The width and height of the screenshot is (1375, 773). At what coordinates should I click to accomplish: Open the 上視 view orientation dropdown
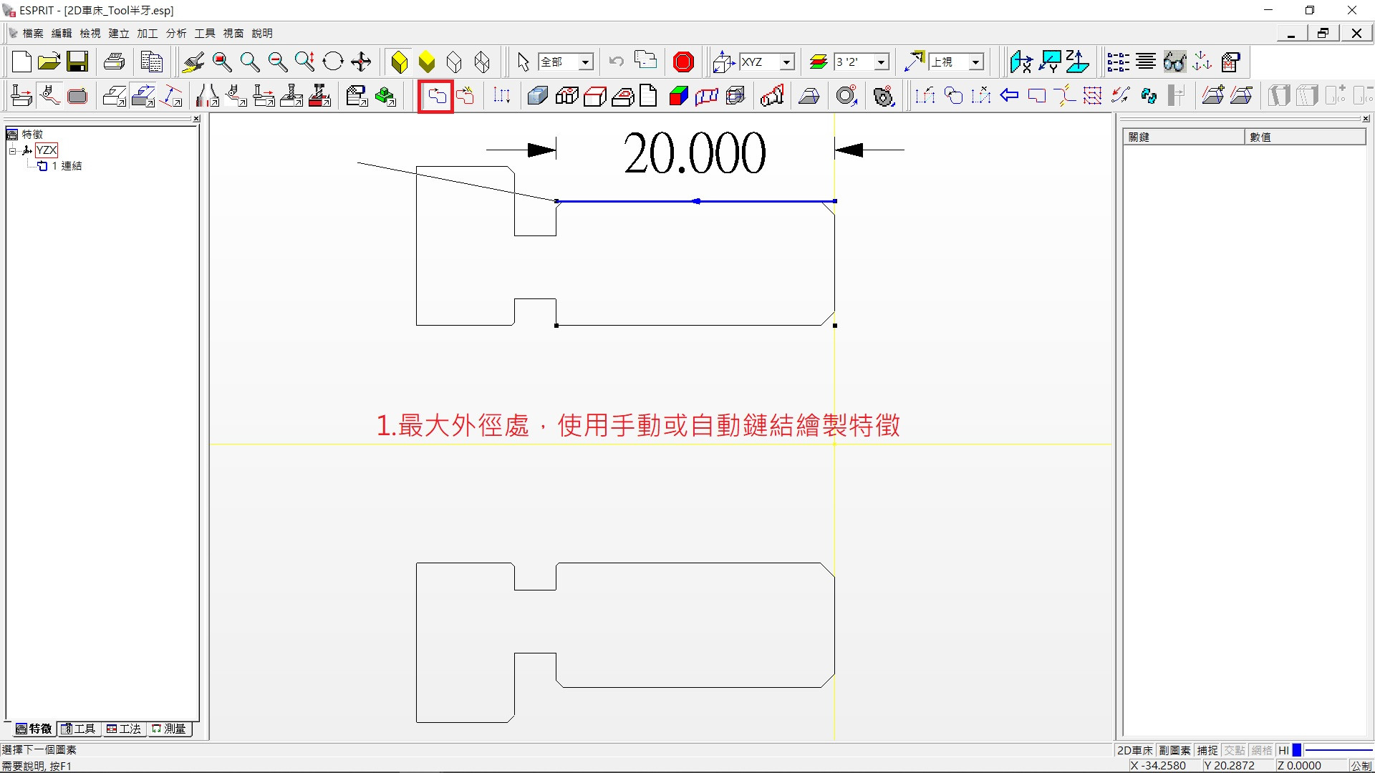click(x=975, y=62)
